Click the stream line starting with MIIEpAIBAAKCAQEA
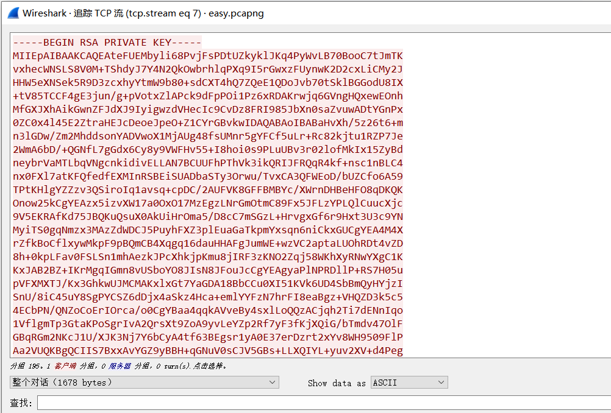 pyautogui.click(x=207, y=56)
